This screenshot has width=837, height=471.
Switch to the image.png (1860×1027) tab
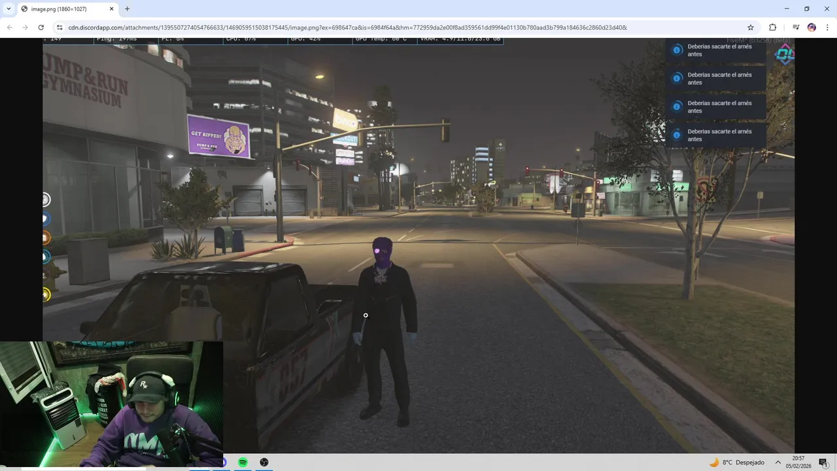click(67, 9)
